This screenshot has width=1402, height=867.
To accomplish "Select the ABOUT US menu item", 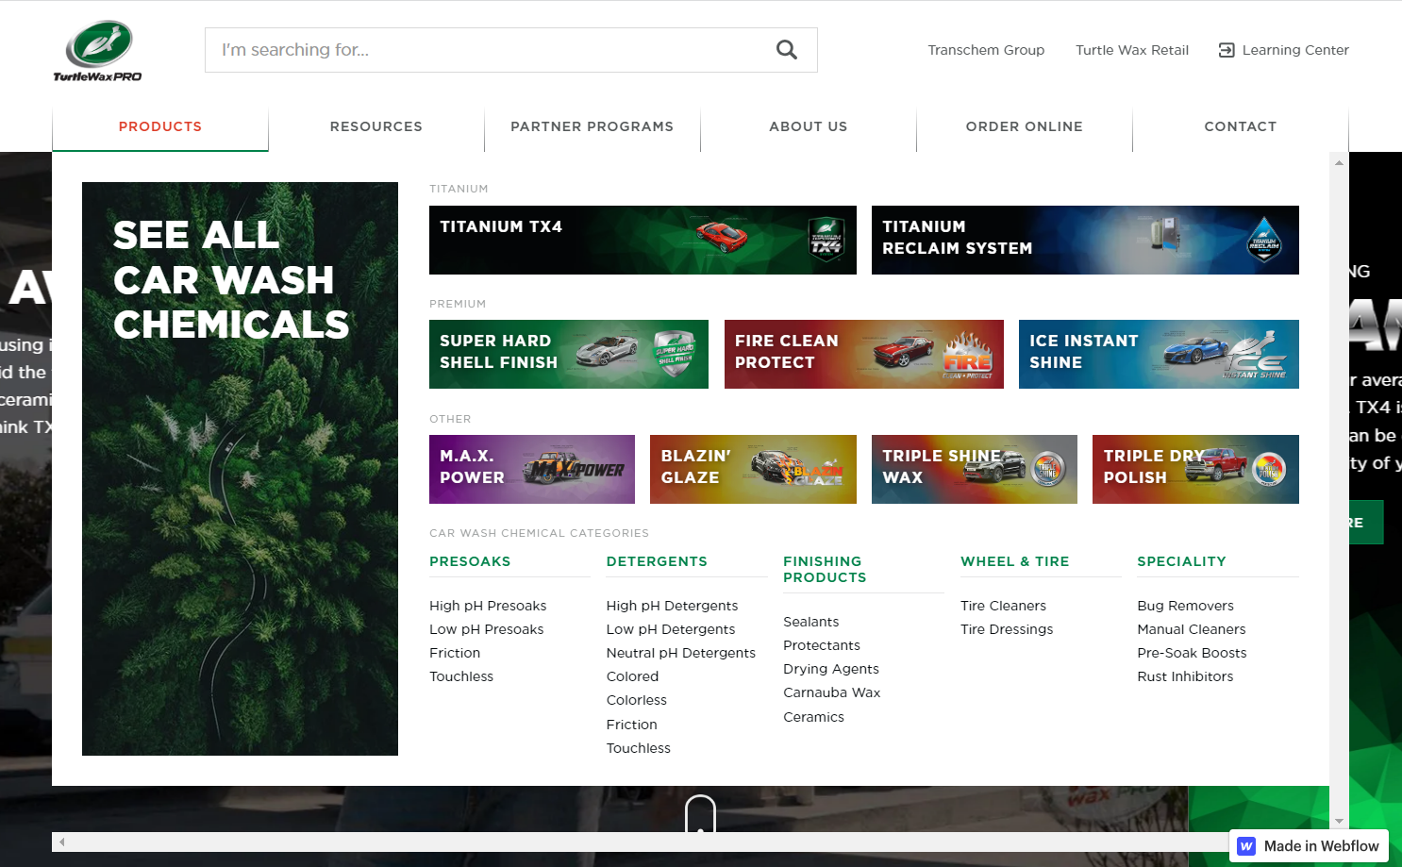I will pyautogui.click(x=808, y=125).
